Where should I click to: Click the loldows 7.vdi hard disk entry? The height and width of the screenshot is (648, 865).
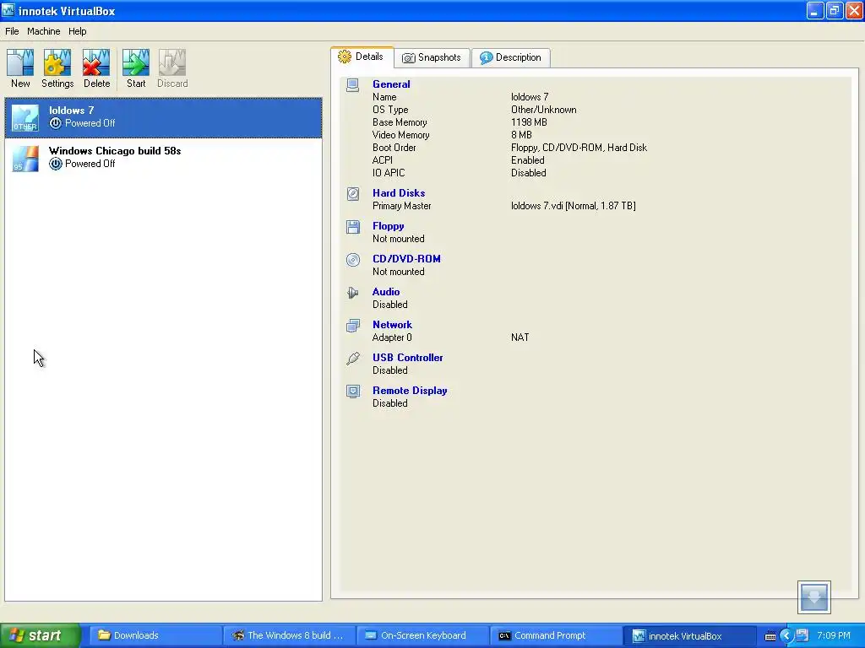click(574, 206)
